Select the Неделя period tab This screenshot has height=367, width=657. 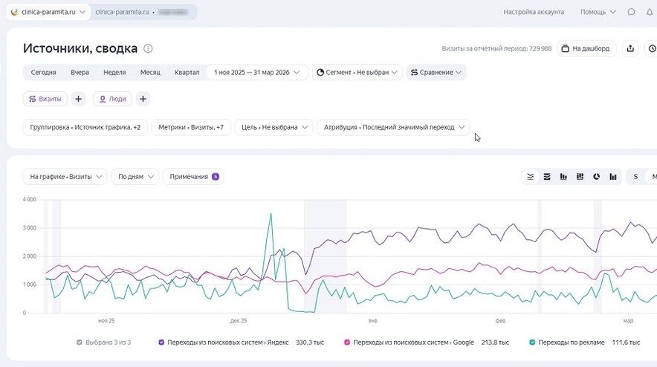point(114,73)
